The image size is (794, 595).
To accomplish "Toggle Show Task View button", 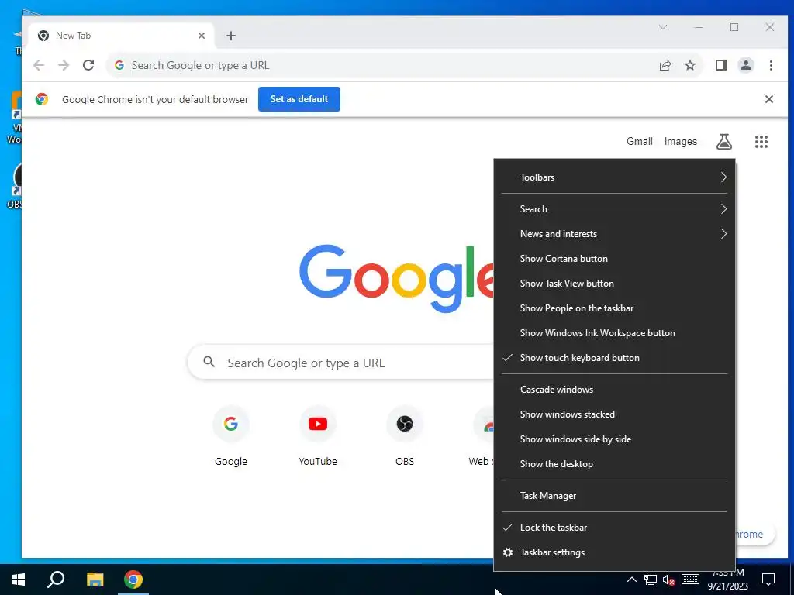I will click(x=614, y=284).
